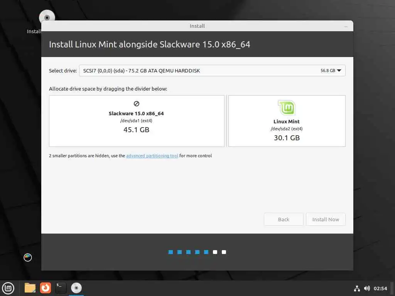
Task: Open the Linux Mint start menu
Action: point(8,288)
